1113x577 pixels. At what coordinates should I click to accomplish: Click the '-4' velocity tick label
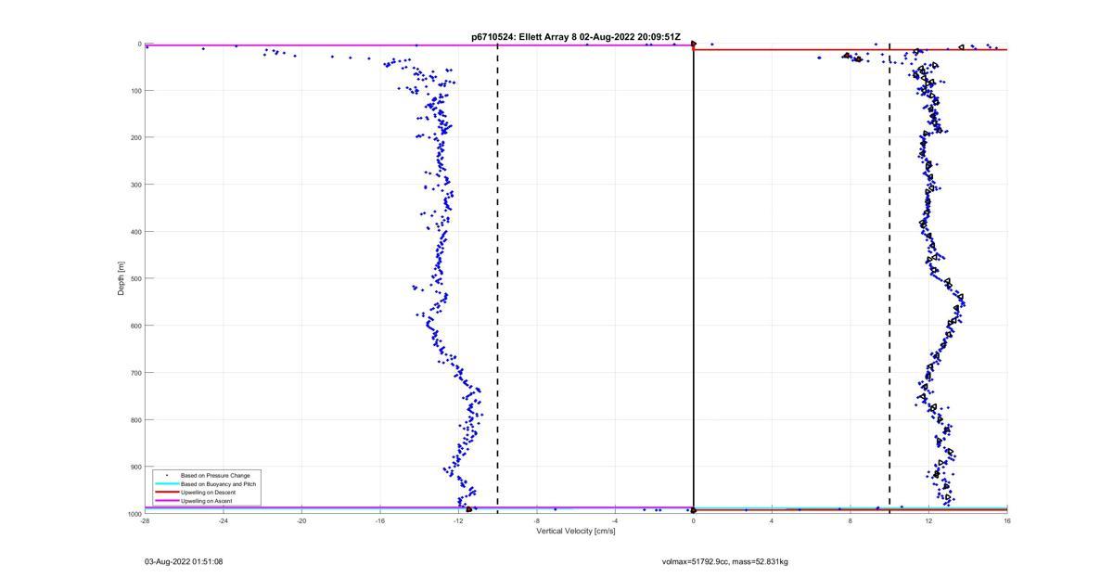[x=615, y=520]
